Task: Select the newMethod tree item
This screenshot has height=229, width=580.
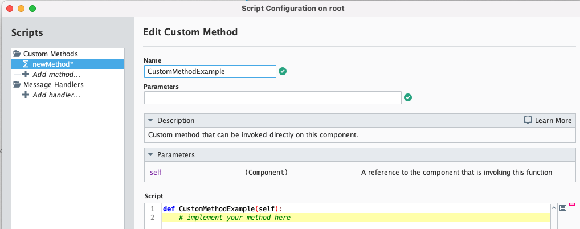Action: (x=52, y=64)
